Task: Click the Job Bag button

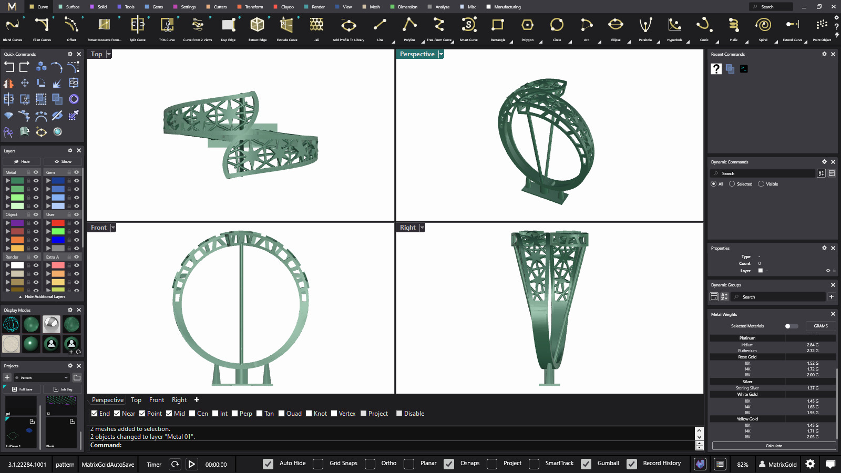Action: coord(63,389)
